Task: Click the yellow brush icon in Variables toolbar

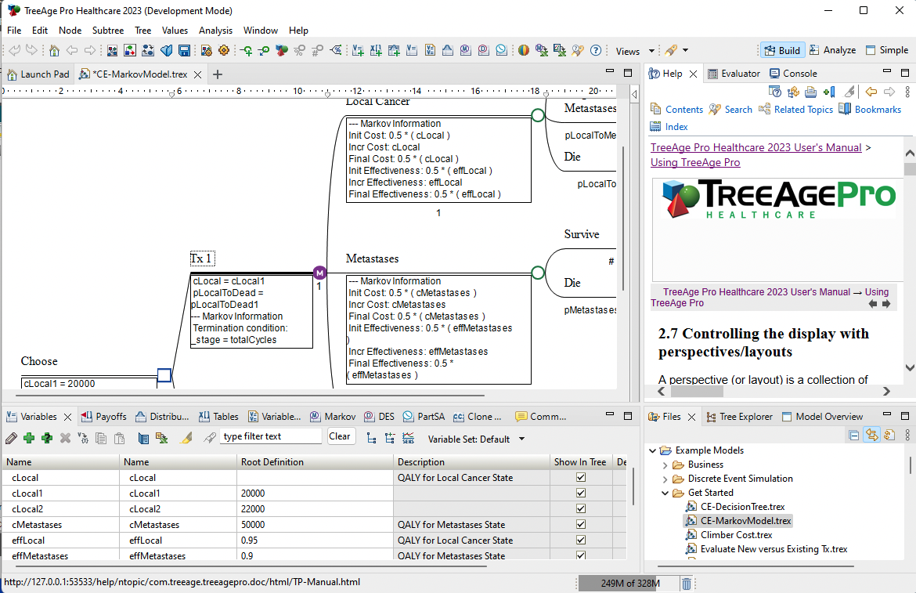Action: [186, 438]
